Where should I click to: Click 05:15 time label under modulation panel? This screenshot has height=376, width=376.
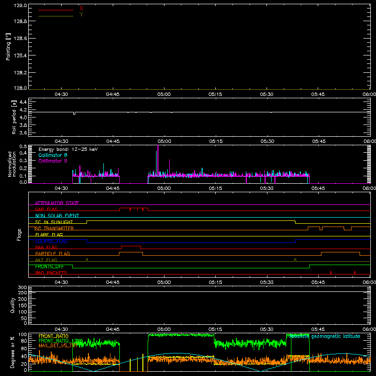(x=215, y=188)
